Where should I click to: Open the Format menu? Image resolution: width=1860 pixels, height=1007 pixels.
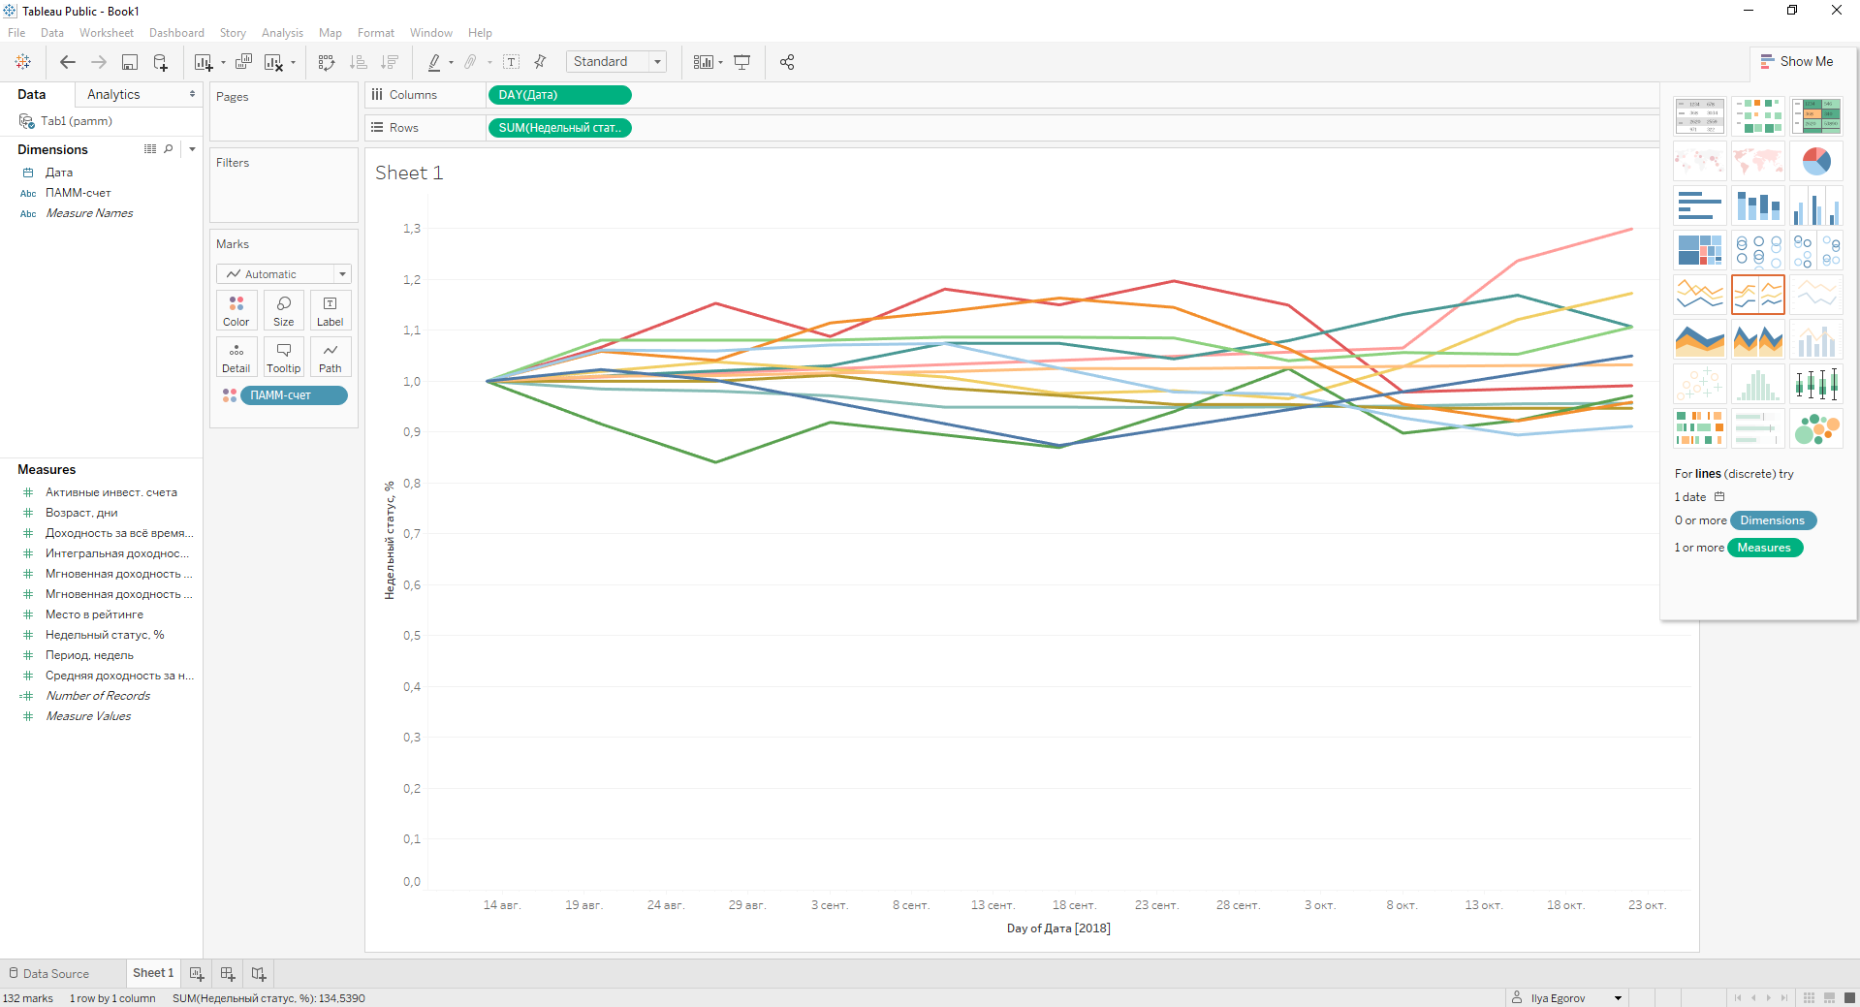pos(376,33)
